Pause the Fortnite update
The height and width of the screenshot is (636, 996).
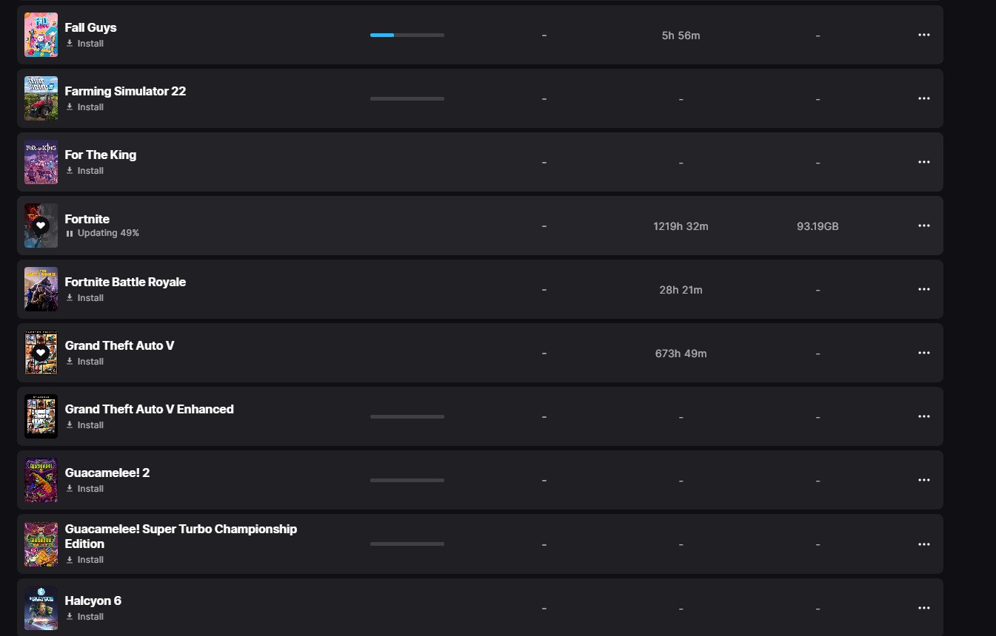[x=70, y=233]
